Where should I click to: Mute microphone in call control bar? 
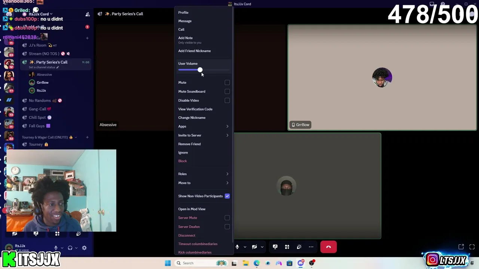tap(237, 247)
